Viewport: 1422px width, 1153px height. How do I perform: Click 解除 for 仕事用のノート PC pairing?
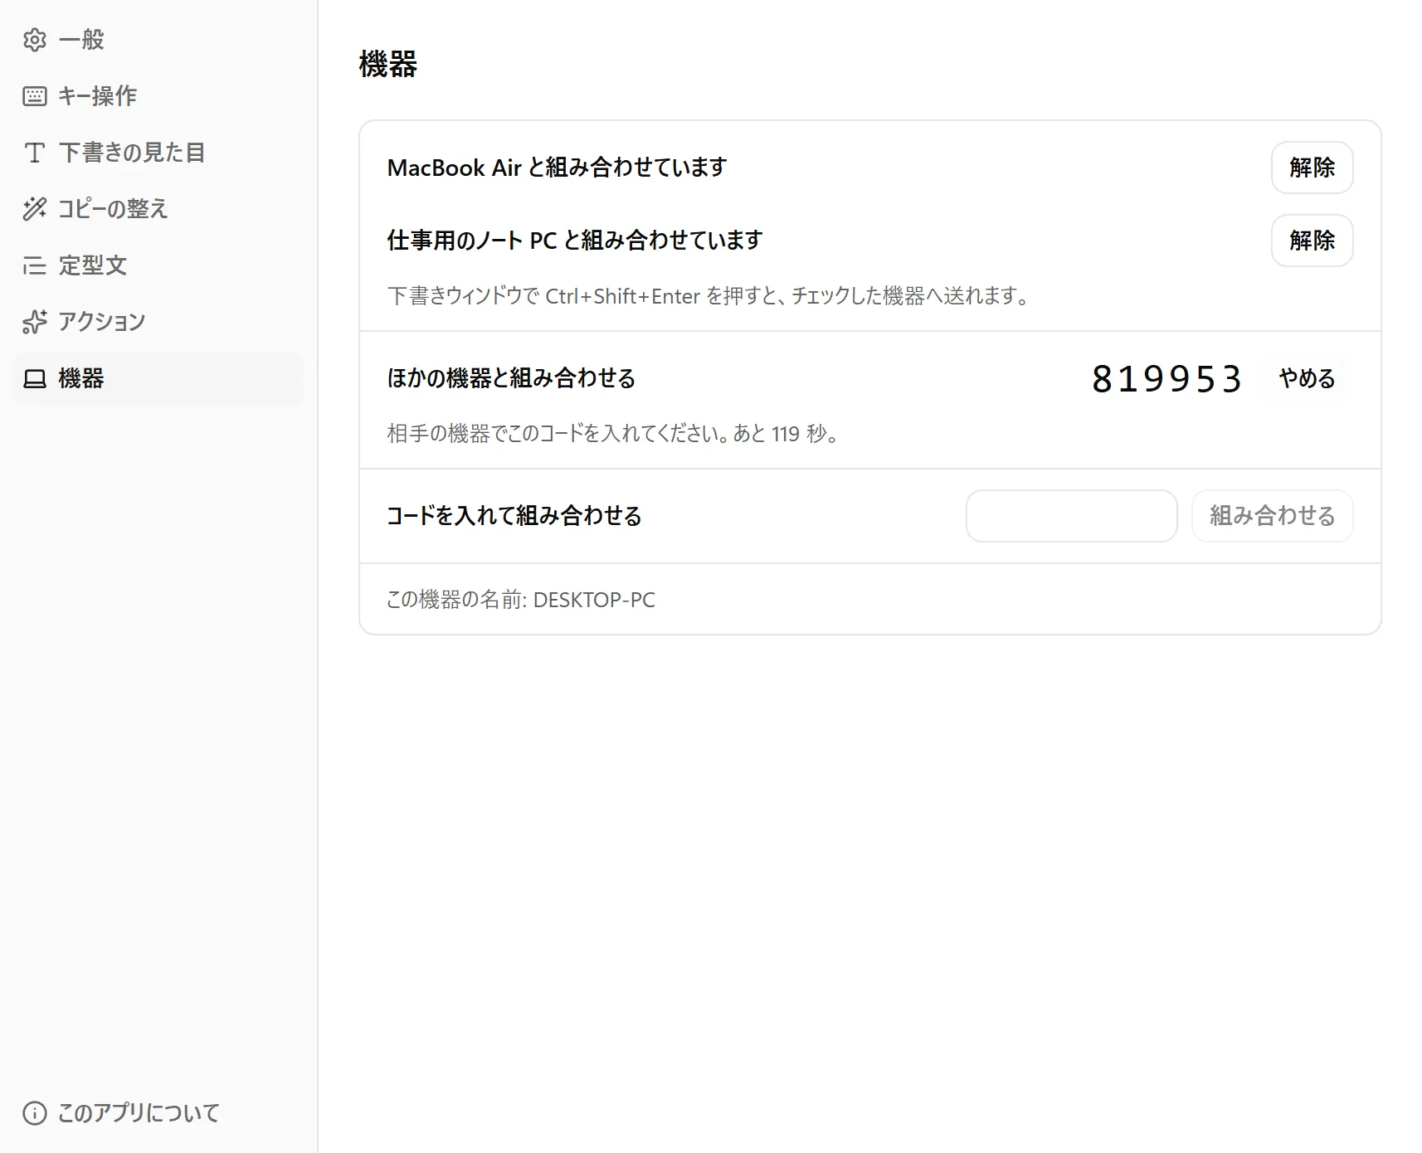coord(1312,241)
